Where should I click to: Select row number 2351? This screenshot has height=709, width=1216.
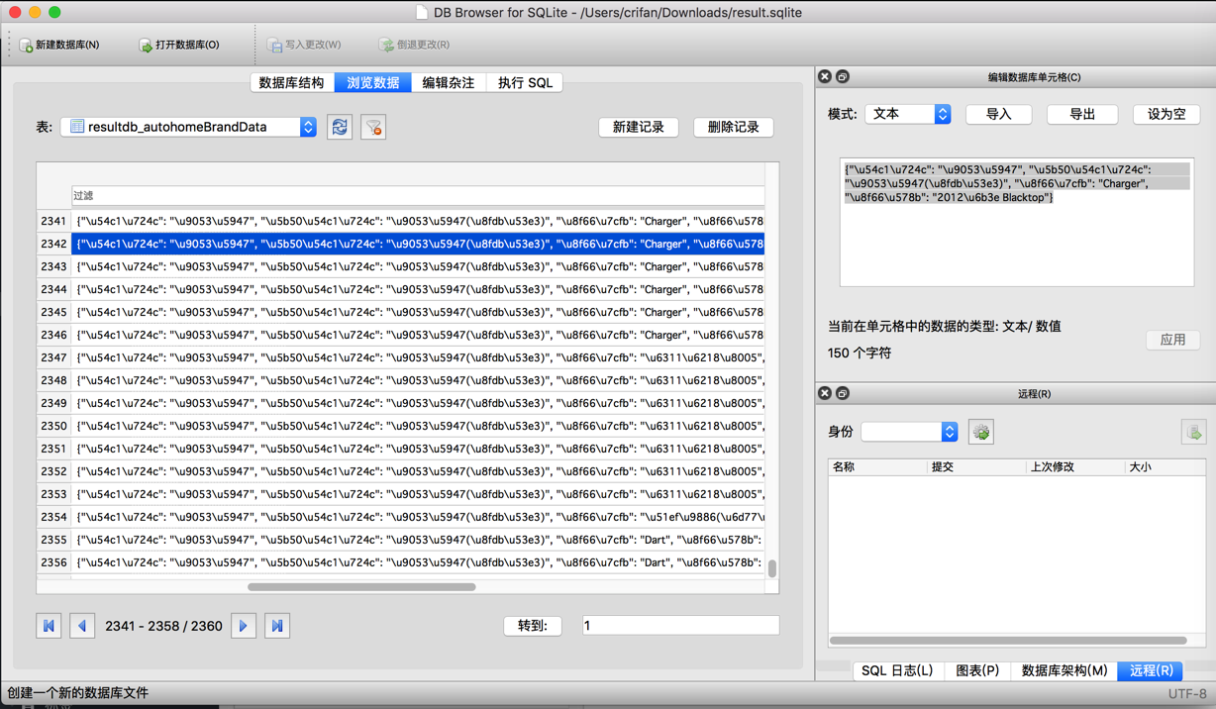53,449
